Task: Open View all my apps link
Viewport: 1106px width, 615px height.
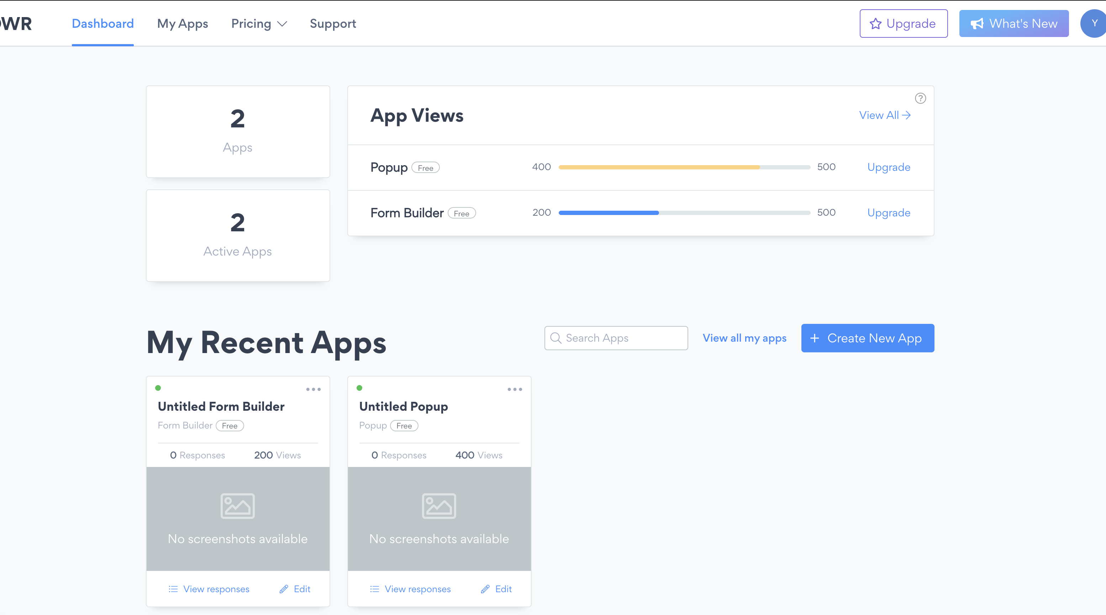Action: point(744,338)
